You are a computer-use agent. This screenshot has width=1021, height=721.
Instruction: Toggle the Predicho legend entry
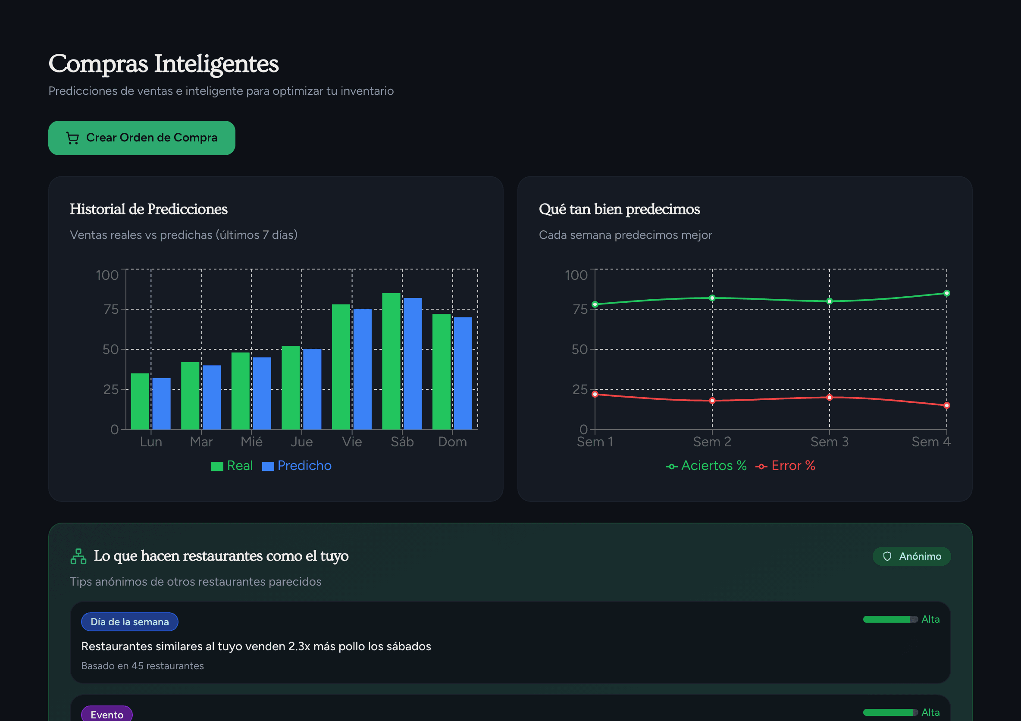(297, 466)
